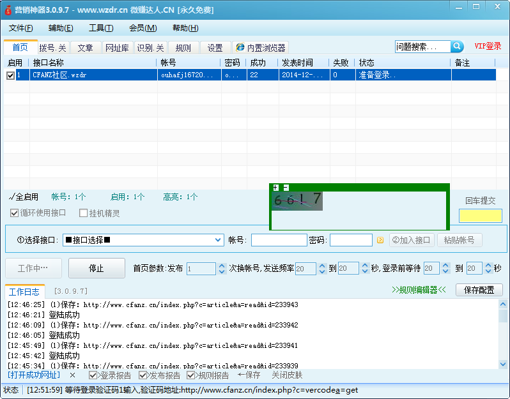The height and width of the screenshot is (399, 510).
Task: Click the 问题搜索 search field
Action: pos(423,47)
